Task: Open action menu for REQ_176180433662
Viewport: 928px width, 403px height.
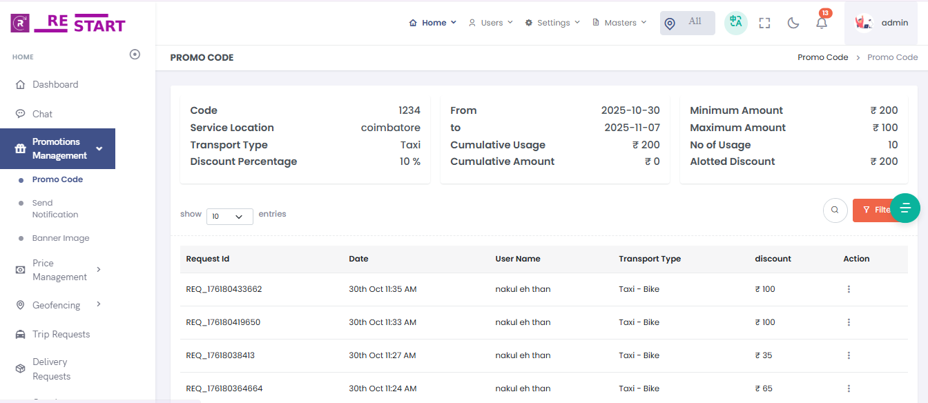Action: 849,289
